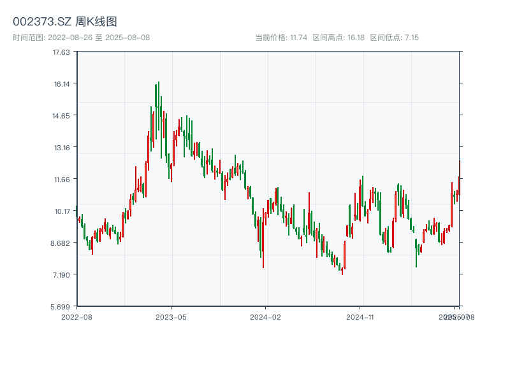Click the y-axis value 17.63

pyautogui.click(x=61, y=52)
